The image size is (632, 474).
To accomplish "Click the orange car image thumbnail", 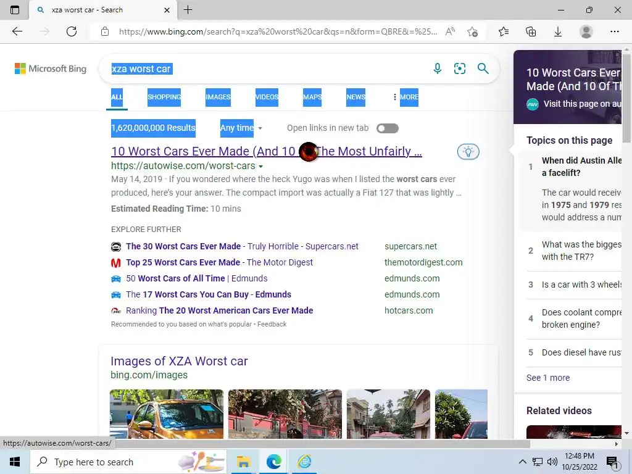I will pyautogui.click(x=167, y=414).
